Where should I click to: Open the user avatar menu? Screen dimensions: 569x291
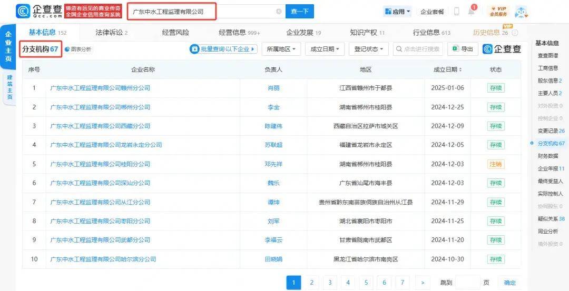[521, 12]
